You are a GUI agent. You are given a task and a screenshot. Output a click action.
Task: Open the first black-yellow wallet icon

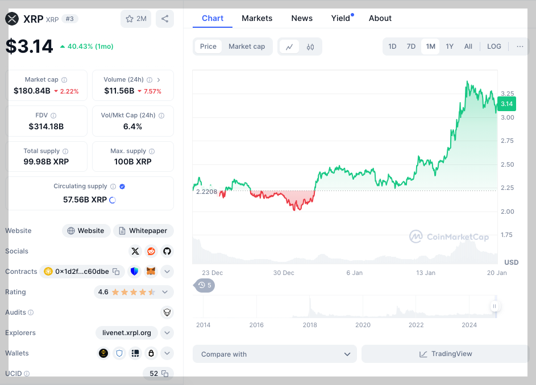click(103, 353)
